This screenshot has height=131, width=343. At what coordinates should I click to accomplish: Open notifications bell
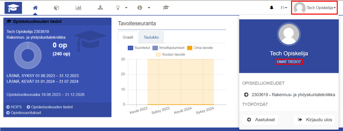(x=271, y=8)
